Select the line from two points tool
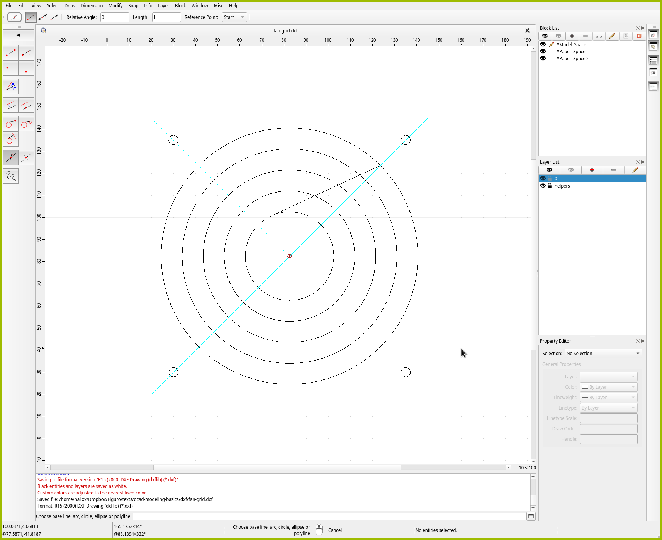This screenshot has height=540, width=662. point(11,52)
